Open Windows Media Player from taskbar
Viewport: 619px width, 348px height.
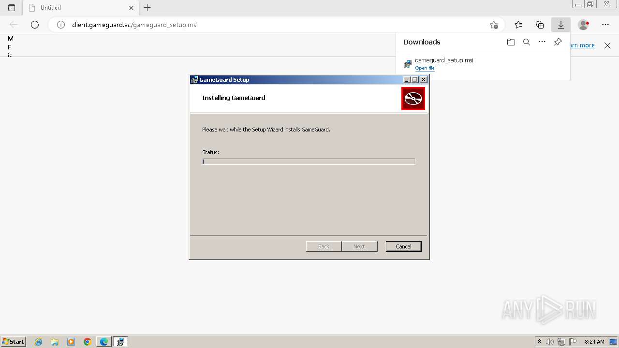coord(71,342)
